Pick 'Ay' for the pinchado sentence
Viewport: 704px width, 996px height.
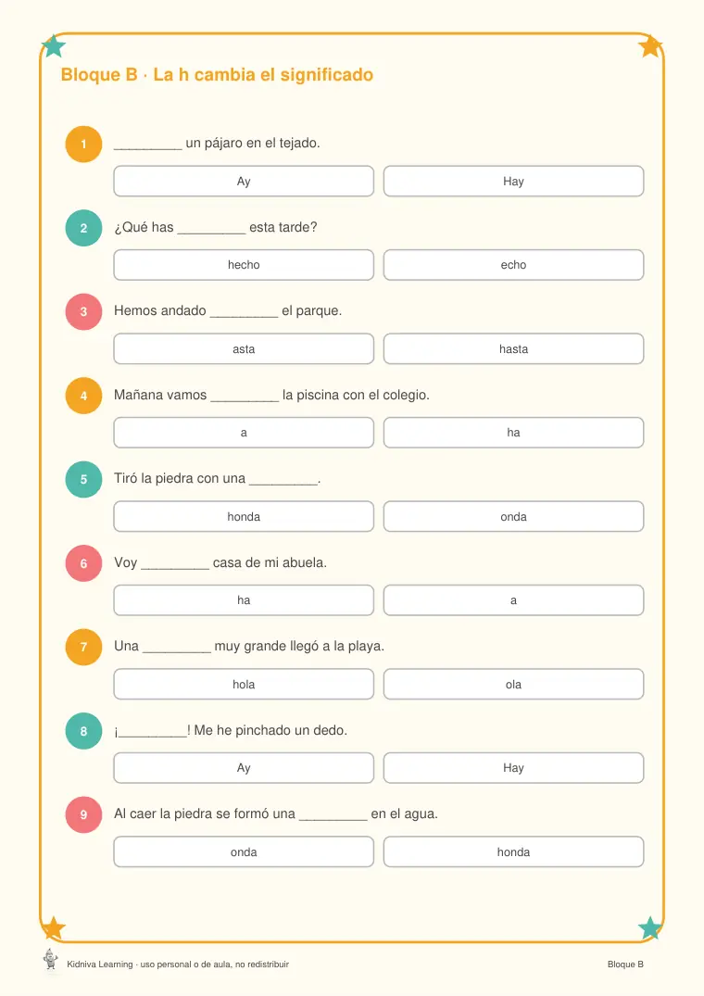click(244, 768)
